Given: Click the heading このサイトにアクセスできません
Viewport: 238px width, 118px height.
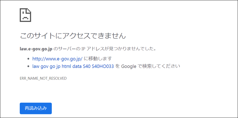Looking at the screenshot, I should tap(73, 36).
